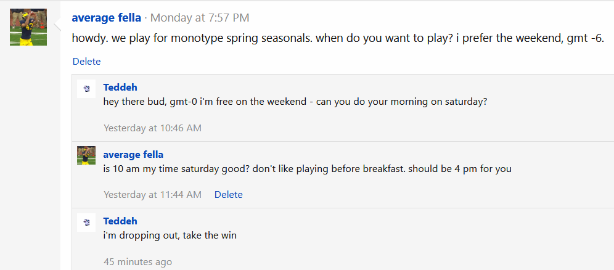Click average fella's small avatar in the comments
Viewport: 614px width, 270px height.
(86, 155)
